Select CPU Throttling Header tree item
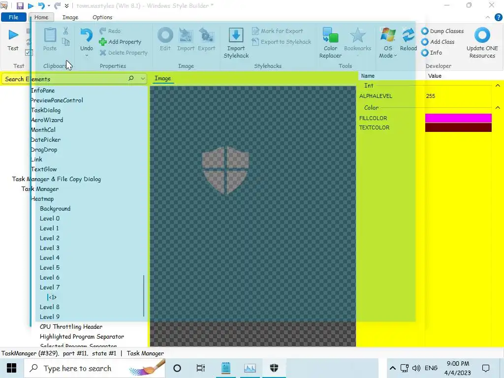Screen dimensions: 504x378 [x=71, y=327]
